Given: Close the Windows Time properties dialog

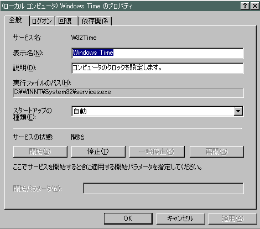Looking at the screenshot, I should click(x=255, y=6).
